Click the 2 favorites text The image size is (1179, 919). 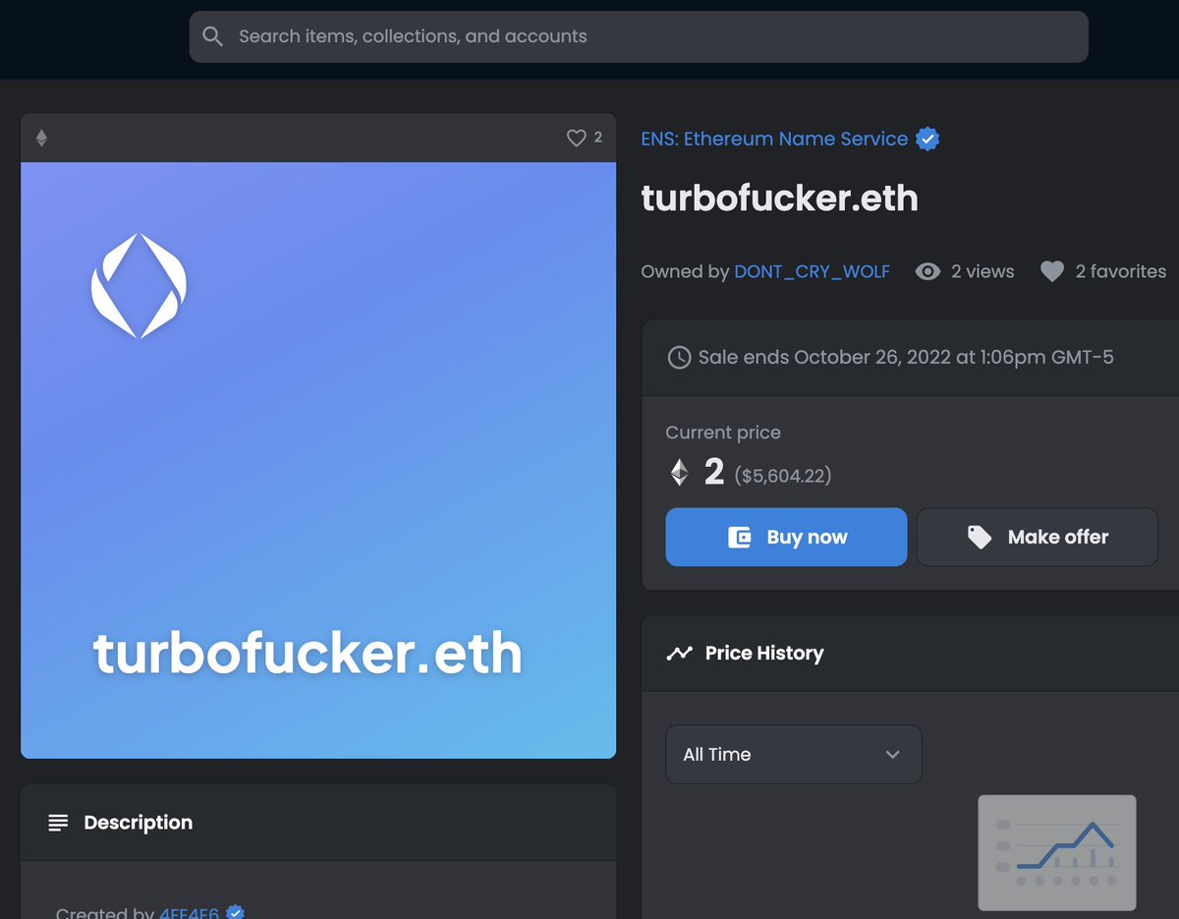[1121, 271]
